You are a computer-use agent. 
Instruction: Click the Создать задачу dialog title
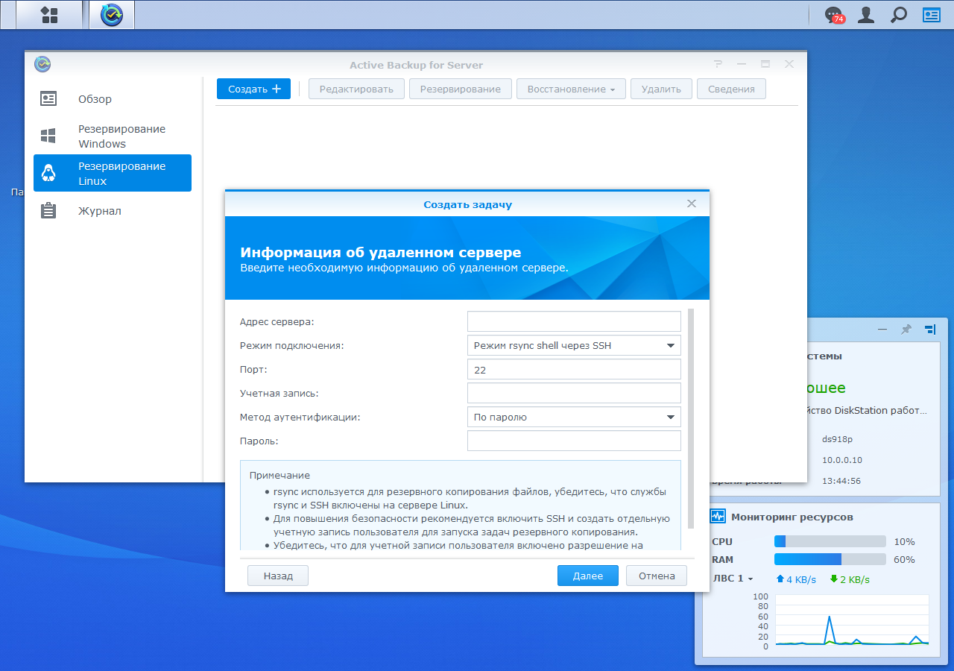coord(467,204)
